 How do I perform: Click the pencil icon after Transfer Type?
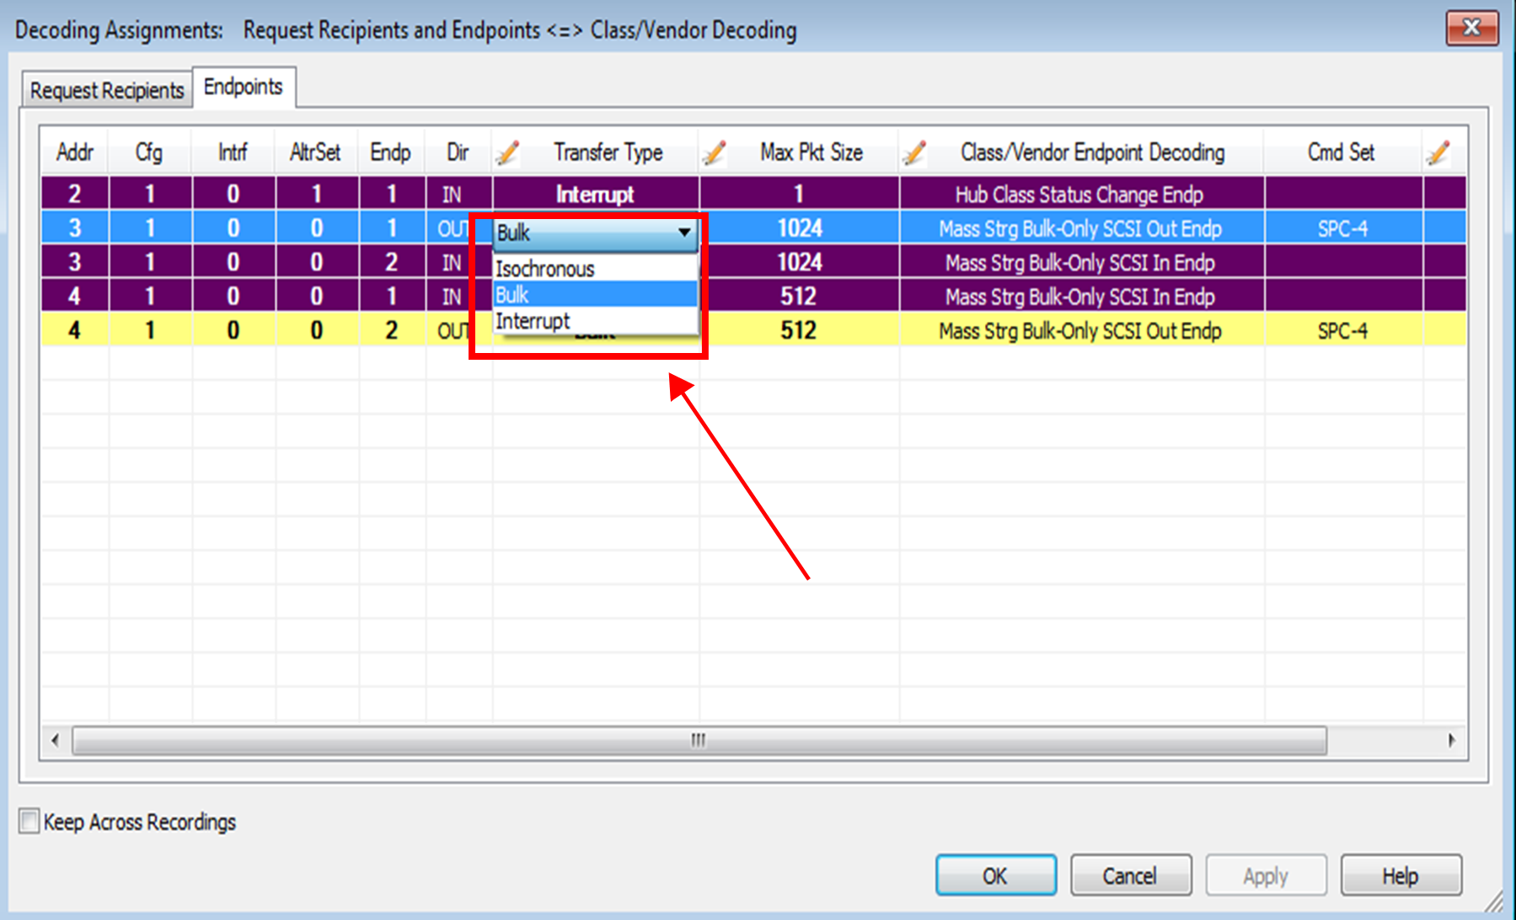click(715, 152)
